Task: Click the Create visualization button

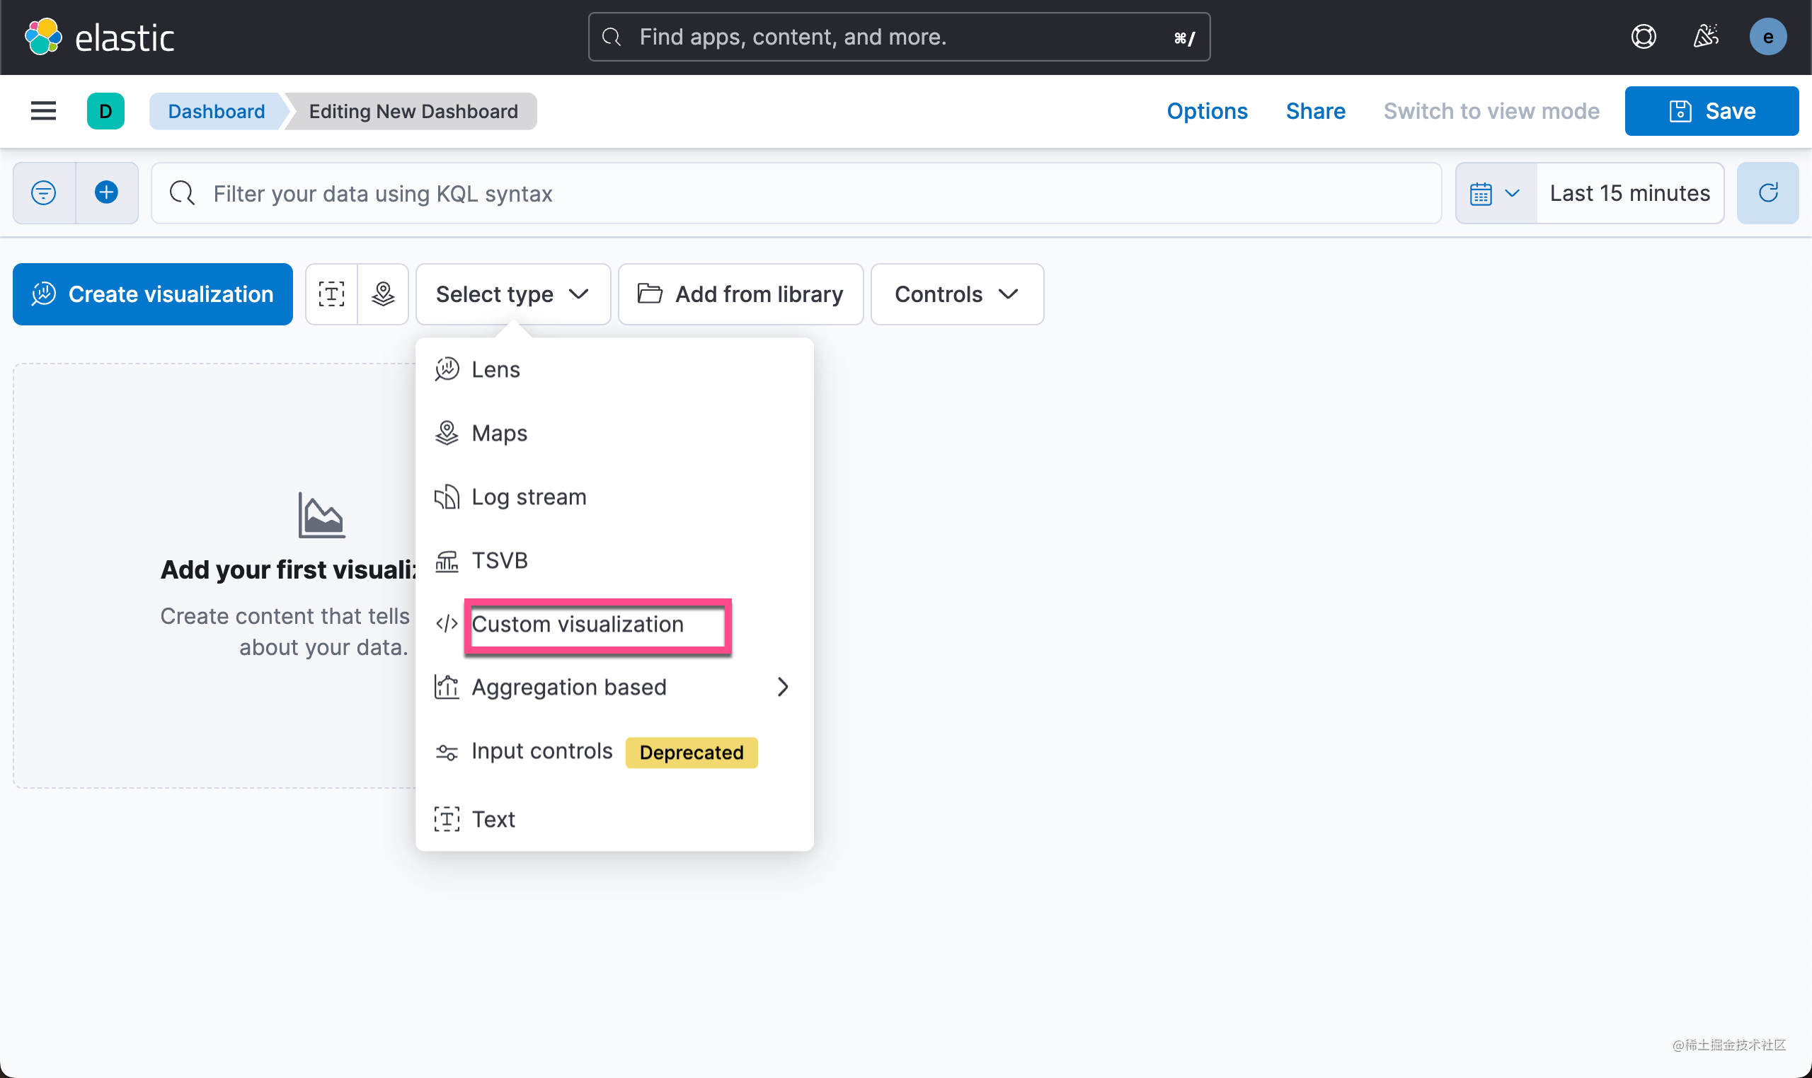Action: [x=153, y=294]
